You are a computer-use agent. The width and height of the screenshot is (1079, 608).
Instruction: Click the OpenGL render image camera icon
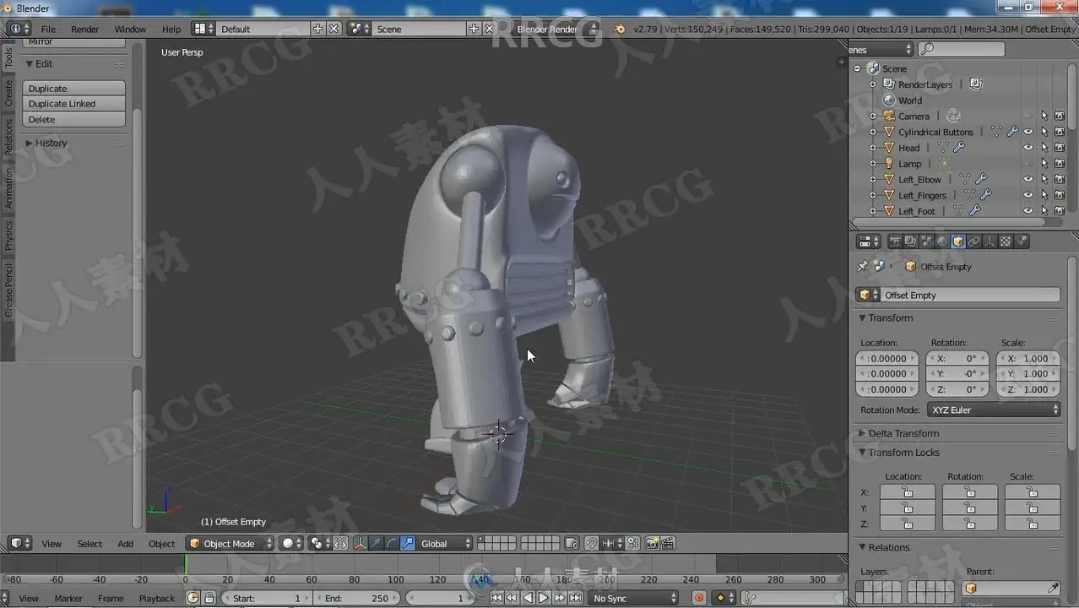point(652,544)
